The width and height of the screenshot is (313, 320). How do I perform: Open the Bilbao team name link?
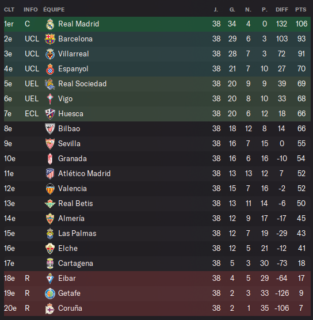(69, 129)
